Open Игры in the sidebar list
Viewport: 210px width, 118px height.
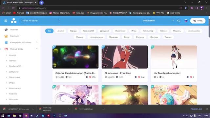[12, 83]
